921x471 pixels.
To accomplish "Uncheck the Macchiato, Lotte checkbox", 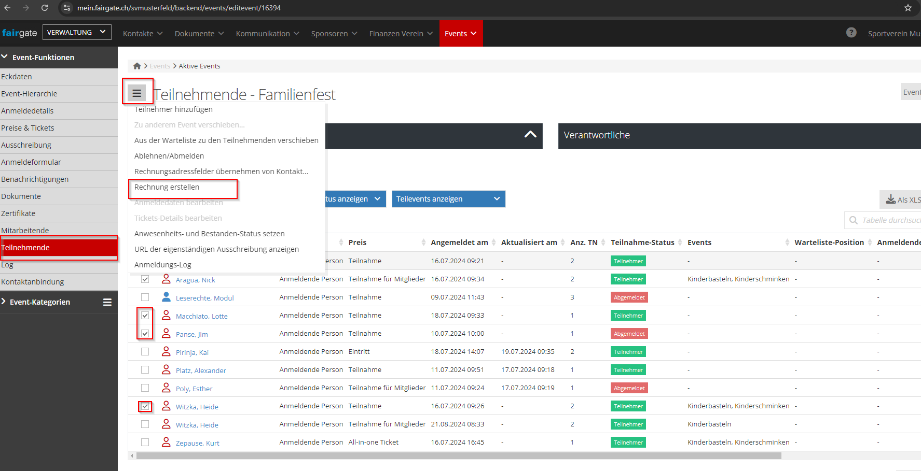I will [x=145, y=316].
